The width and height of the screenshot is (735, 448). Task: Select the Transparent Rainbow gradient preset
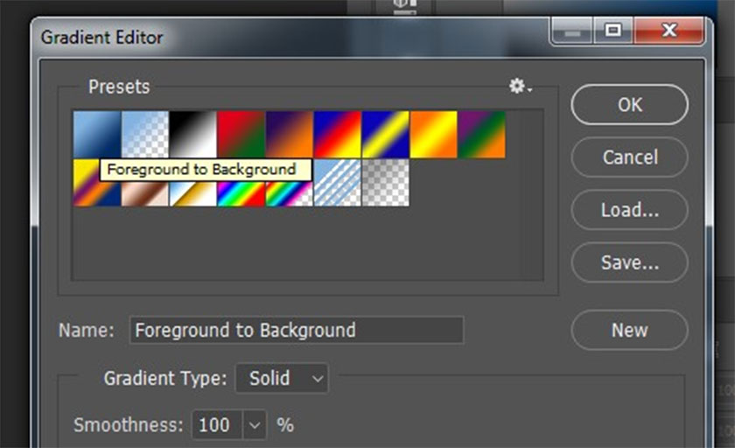(x=290, y=194)
